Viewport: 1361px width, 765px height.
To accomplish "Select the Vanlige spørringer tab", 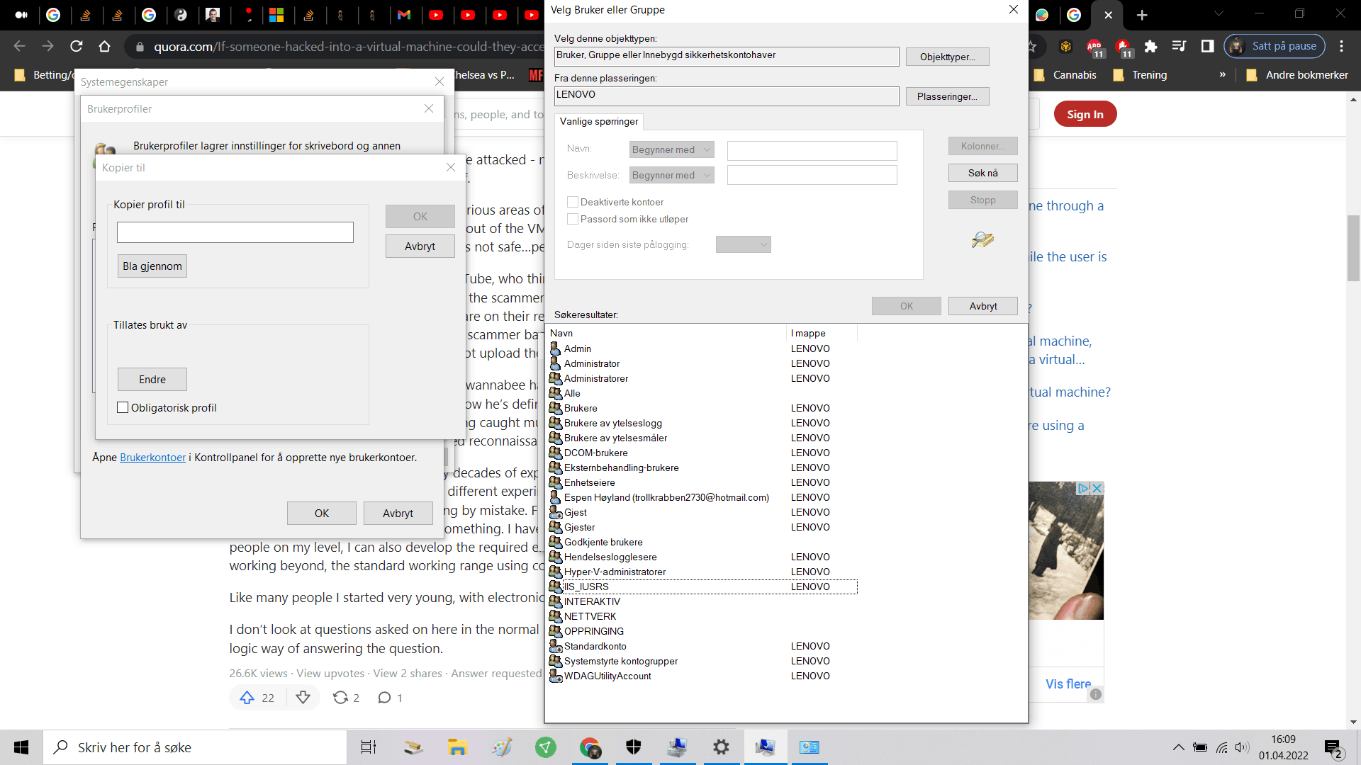I will click(x=599, y=121).
